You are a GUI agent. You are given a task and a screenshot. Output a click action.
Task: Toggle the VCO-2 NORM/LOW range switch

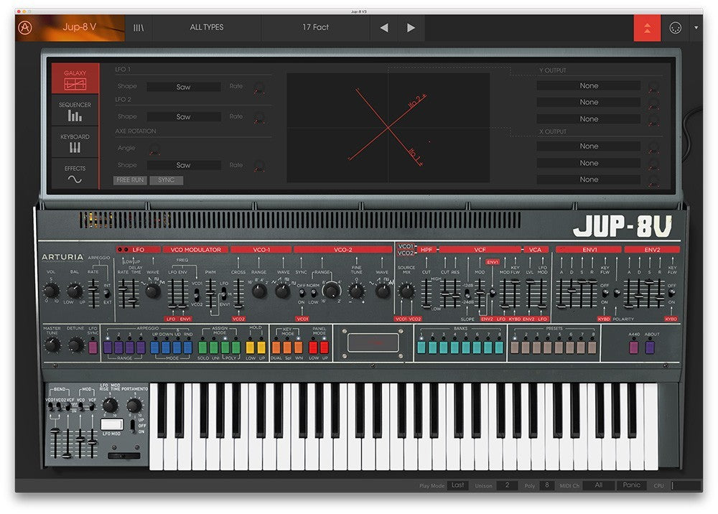314,292
